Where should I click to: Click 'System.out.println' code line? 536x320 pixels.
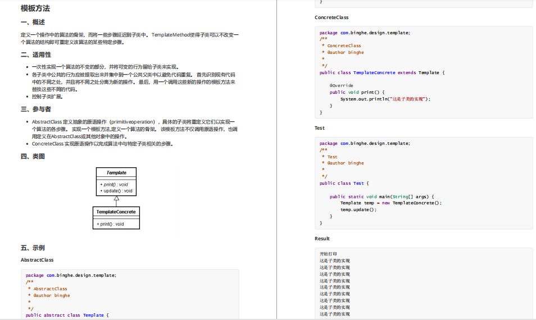pyautogui.click(x=385, y=99)
